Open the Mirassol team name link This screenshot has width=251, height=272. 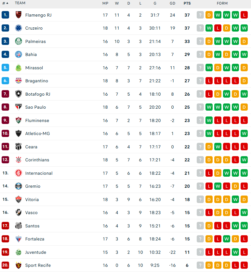click(x=34, y=68)
